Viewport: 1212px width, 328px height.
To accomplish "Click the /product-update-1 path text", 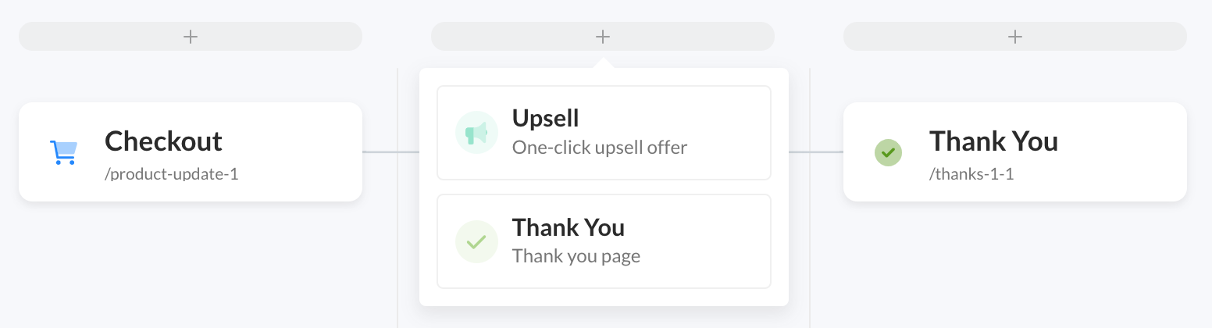I will [172, 174].
